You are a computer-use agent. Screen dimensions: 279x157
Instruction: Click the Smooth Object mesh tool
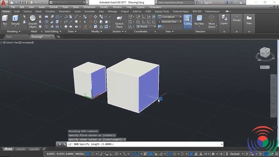[33, 21]
